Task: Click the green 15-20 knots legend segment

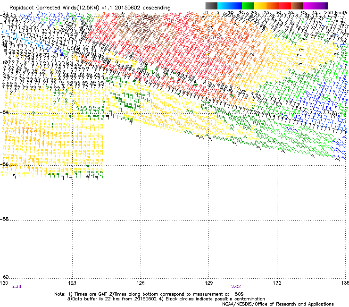Action: tap(248, 6)
